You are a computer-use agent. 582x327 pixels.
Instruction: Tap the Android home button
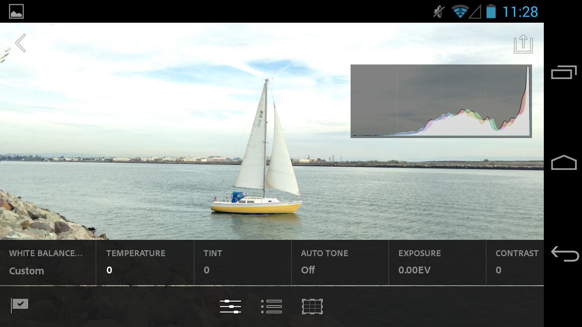(564, 163)
